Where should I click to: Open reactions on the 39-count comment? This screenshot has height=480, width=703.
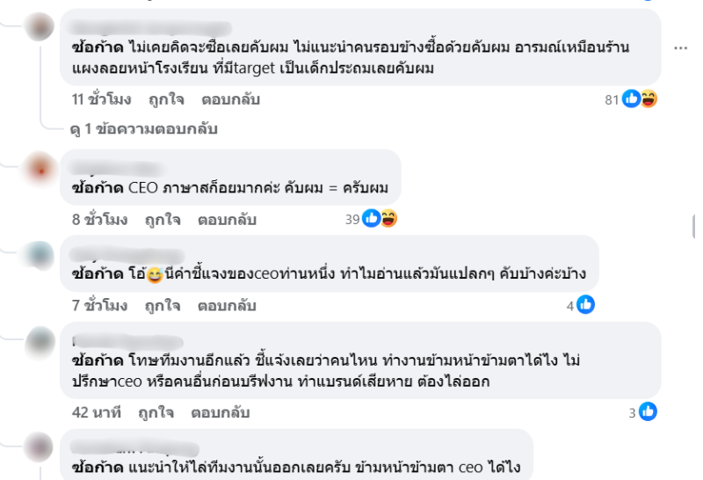click(380, 219)
